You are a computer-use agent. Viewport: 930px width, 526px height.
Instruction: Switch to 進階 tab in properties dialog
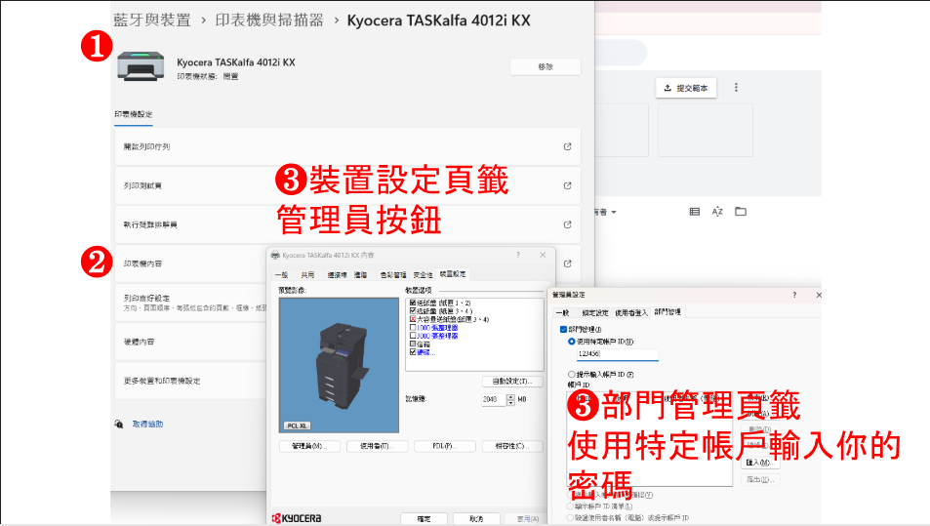(x=361, y=275)
